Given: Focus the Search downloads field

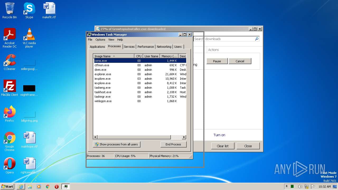Looking at the screenshot, I should (224, 39).
